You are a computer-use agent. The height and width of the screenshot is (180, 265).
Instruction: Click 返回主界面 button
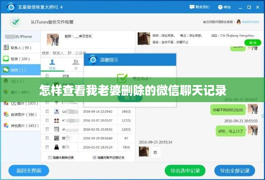(29, 171)
